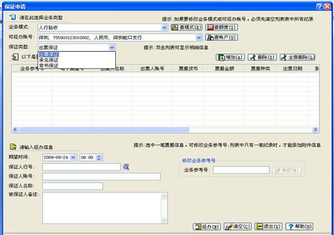This screenshot has height=235, width=334.
Task: Click the 业务参考号 input field
Action: click(x=241, y=170)
